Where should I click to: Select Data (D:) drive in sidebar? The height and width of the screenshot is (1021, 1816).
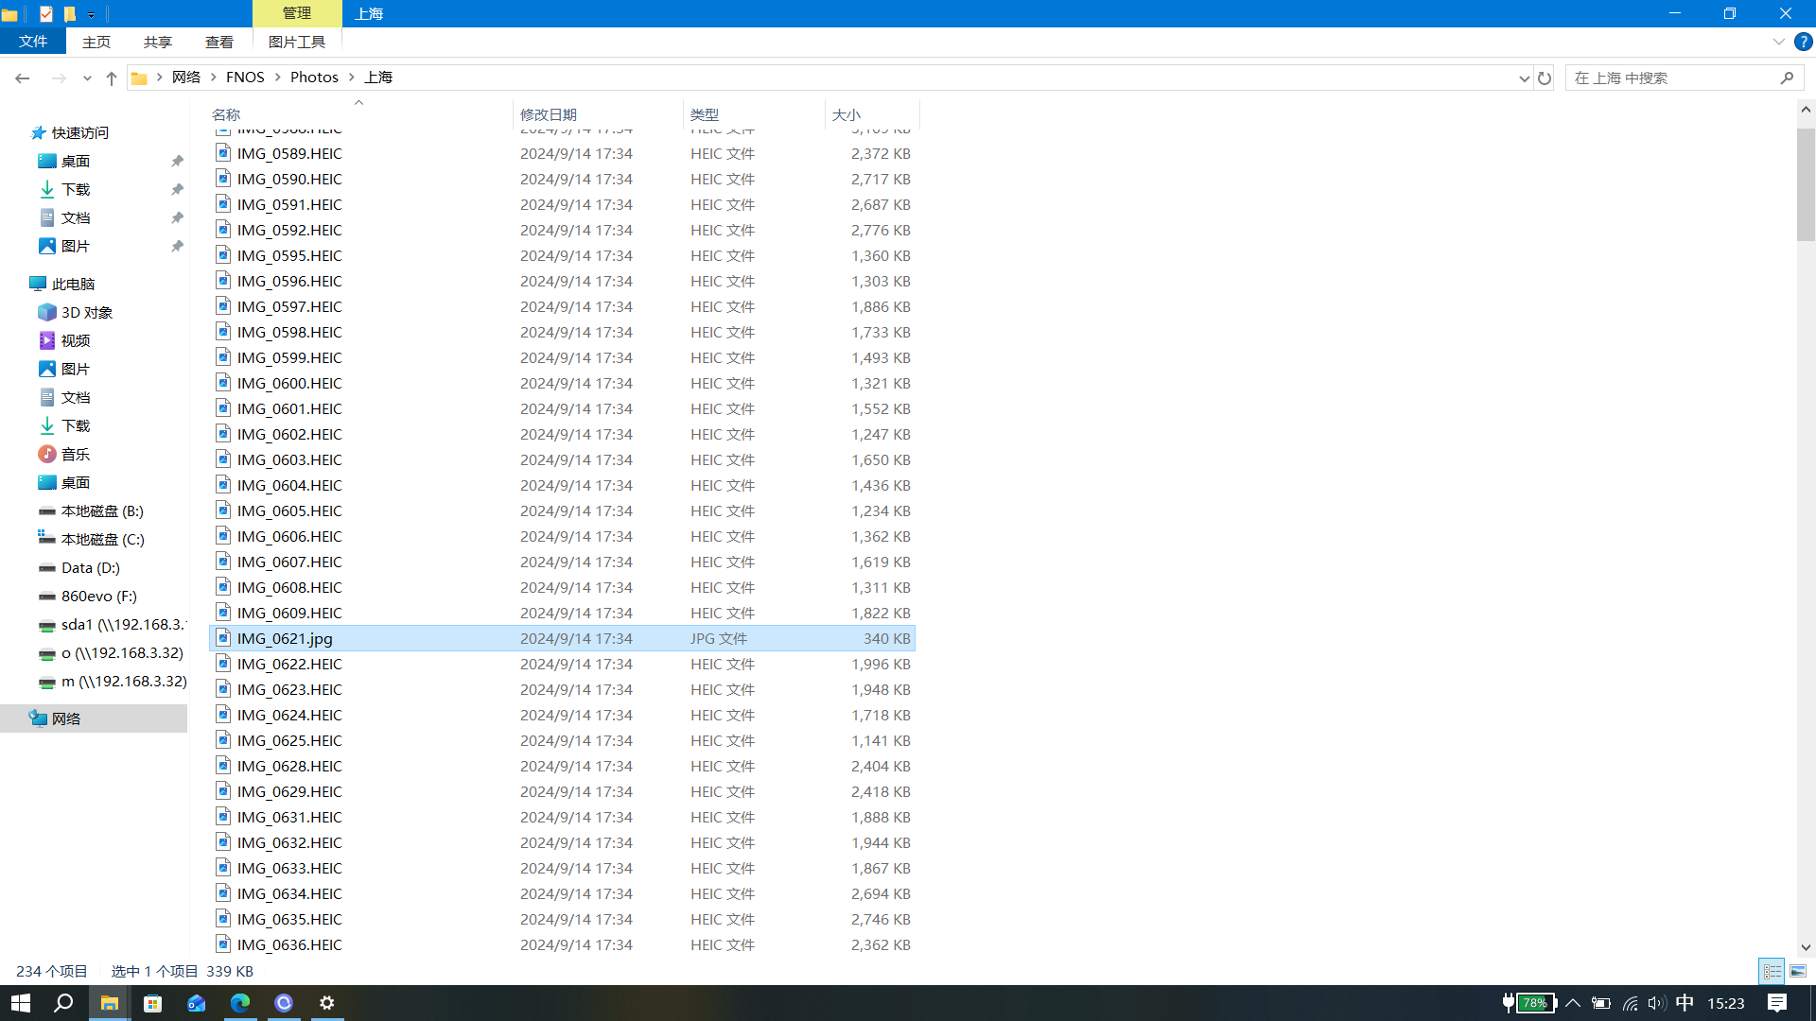(90, 568)
